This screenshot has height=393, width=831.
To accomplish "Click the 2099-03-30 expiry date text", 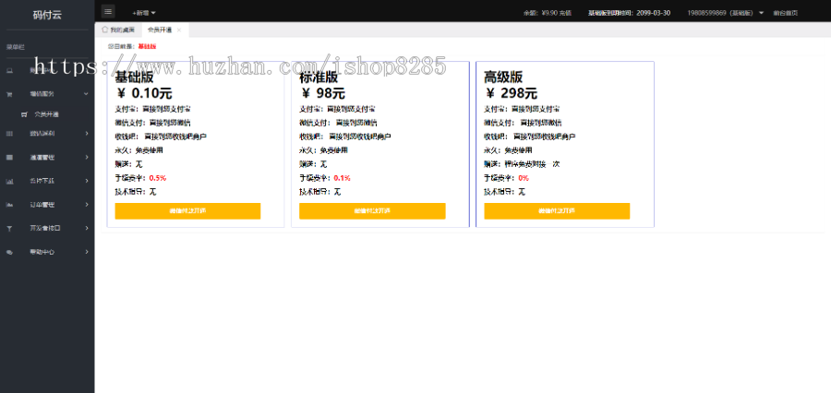I will (x=654, y=13).
